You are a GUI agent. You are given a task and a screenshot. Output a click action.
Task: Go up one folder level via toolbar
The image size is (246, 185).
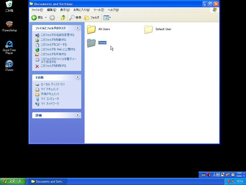pyautogui.click(x=63, y=17)
